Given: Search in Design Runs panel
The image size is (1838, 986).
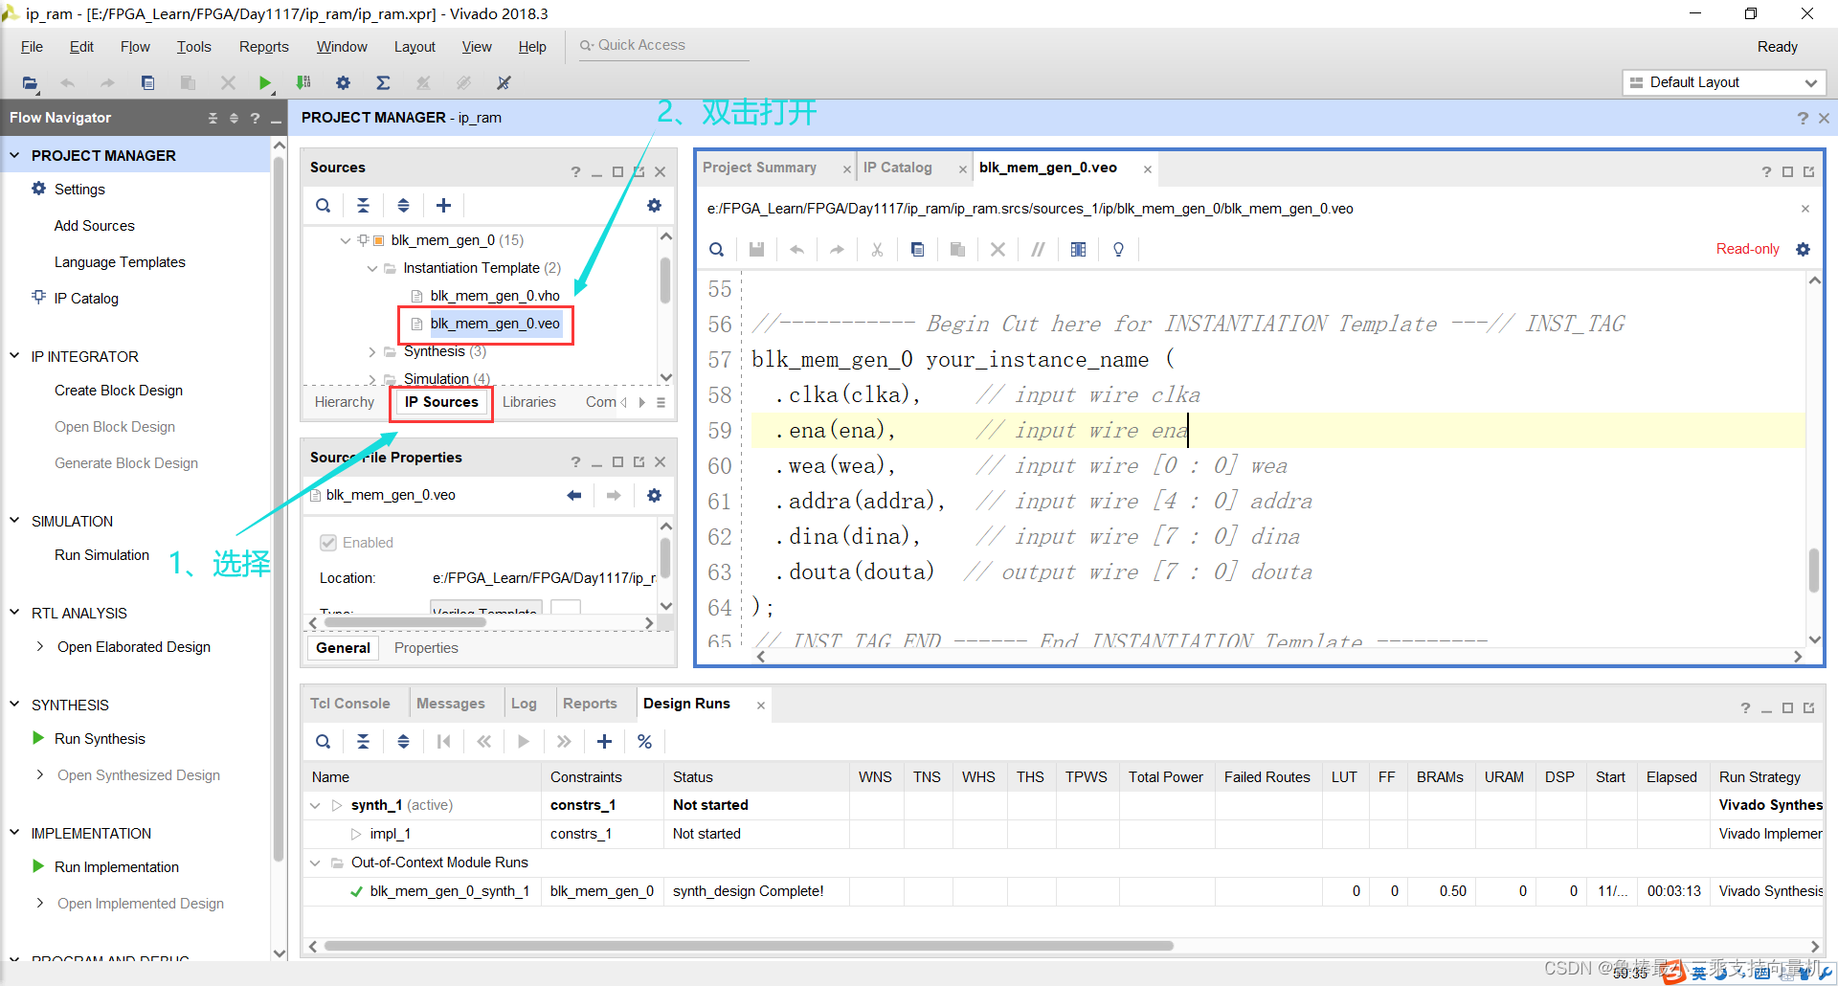Looking at the screenshot, I should (324, 741).
